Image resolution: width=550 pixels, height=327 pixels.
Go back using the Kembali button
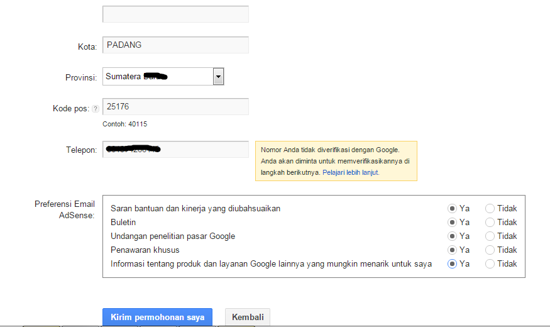point(248,317)
